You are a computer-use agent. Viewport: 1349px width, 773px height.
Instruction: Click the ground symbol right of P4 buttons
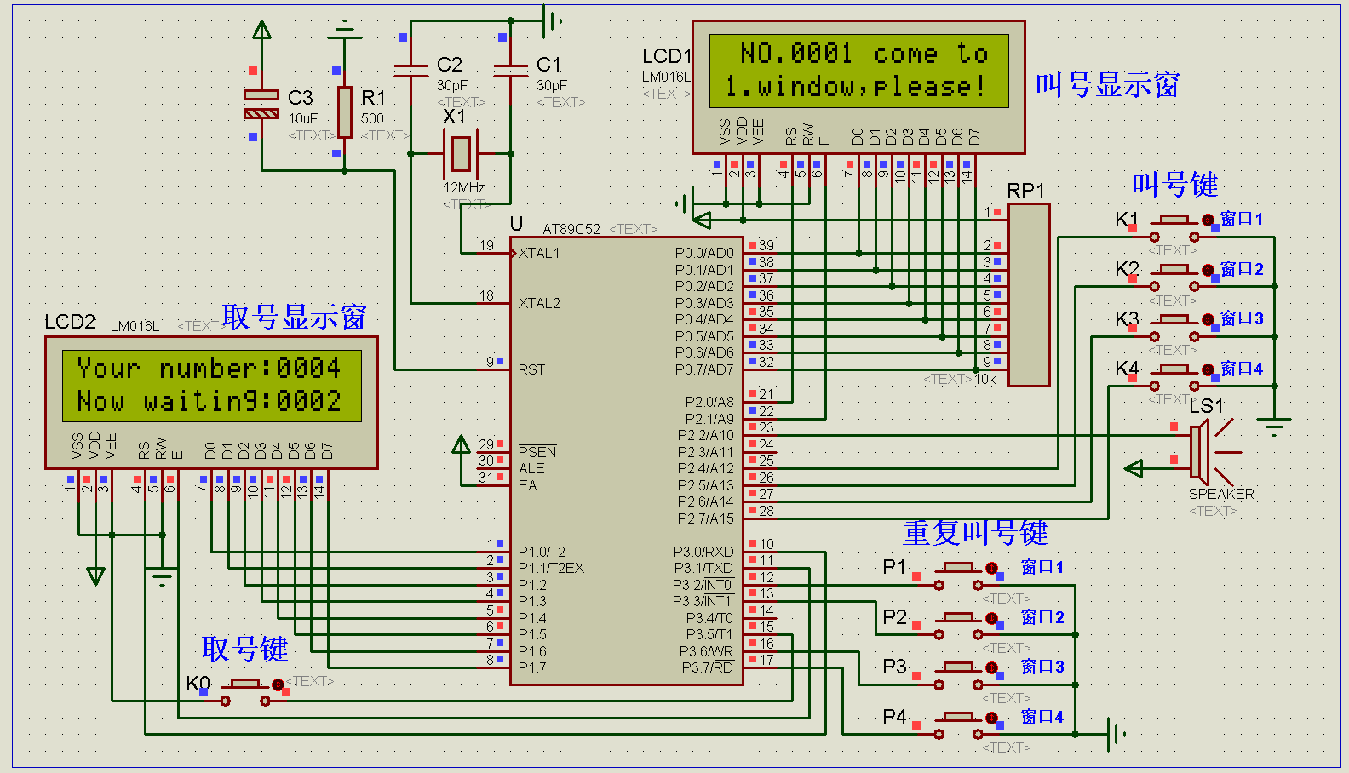click(1117, 734)
